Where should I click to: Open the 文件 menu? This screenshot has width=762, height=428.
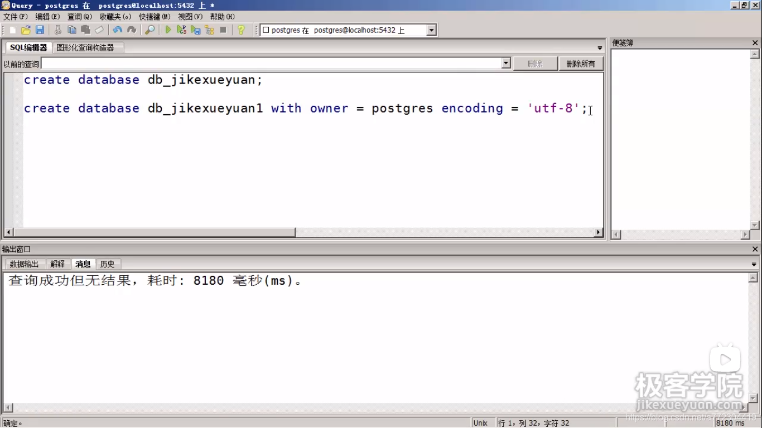(16, 17)
